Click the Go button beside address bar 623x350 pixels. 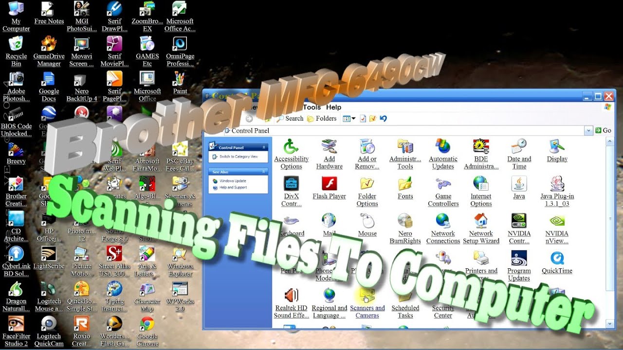pos(603,131)
